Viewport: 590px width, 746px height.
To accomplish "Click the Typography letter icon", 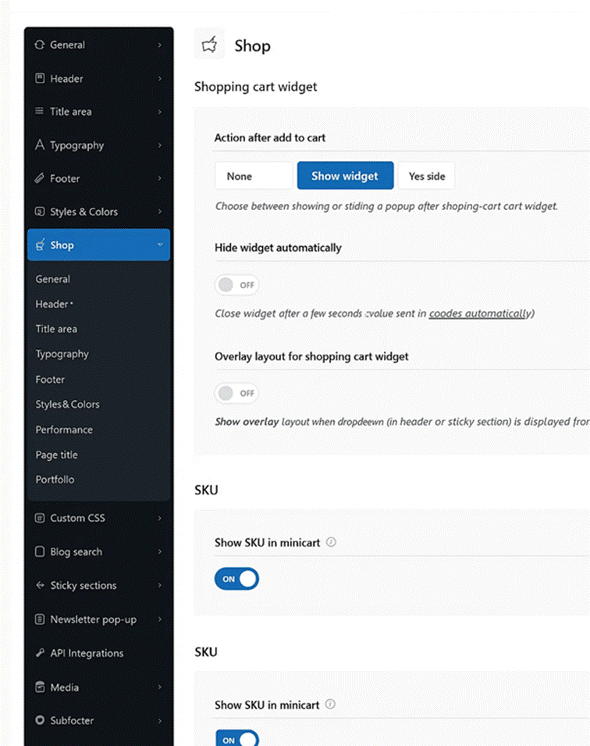I will 40,145.
